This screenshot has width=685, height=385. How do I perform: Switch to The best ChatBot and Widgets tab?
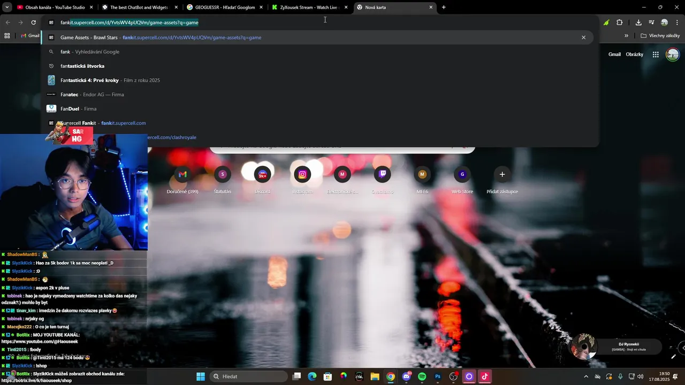coord(139,7)
